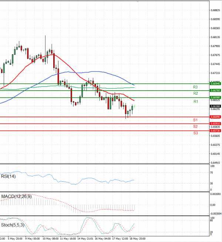Click the RSI 30 level value

coord(212,184)
